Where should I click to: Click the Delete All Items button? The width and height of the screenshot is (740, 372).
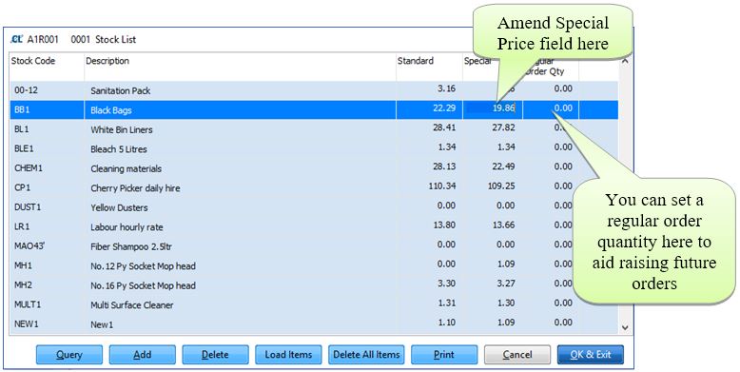[366, 355]
